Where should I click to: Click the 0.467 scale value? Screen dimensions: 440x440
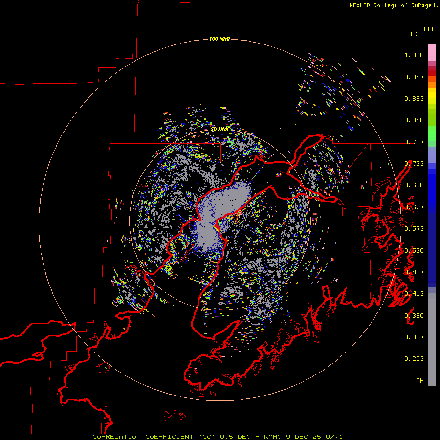point(414,272)
